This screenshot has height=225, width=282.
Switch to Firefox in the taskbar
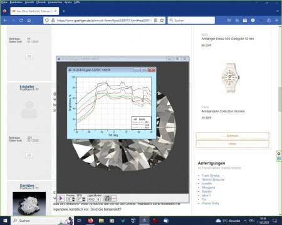click(x=90, y=221)
